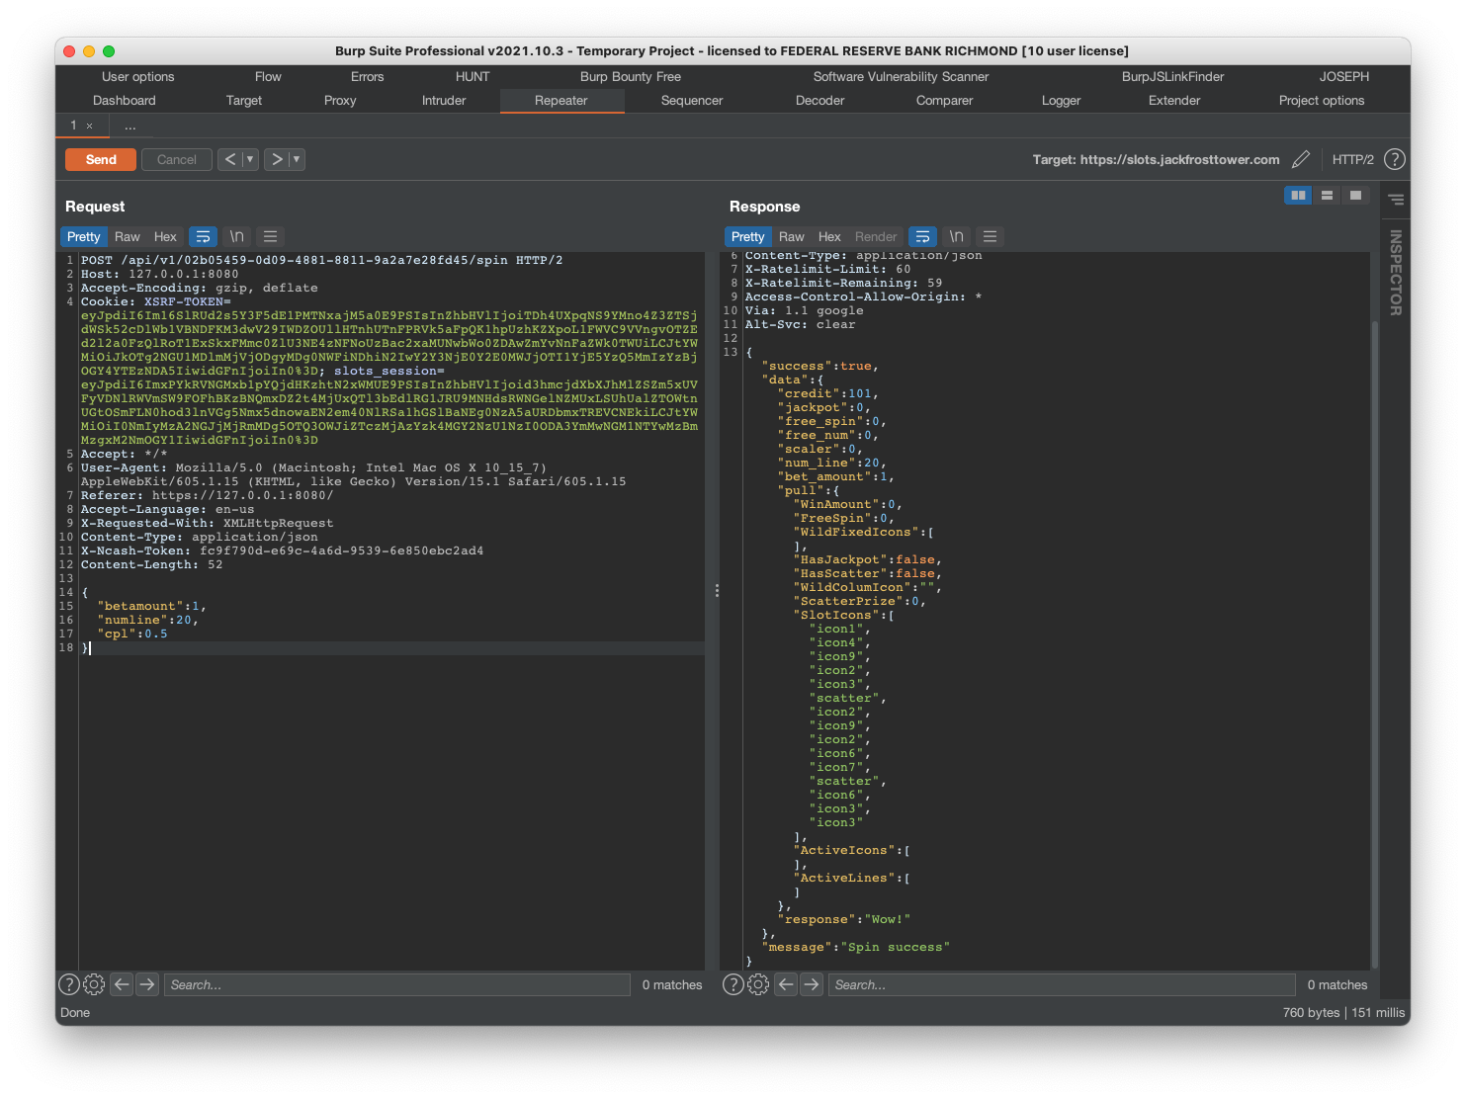Image resolution: width=1466 pixels, height=1099 pixels.
Task: Open the JOSEPH extension tab
Action: 1344,77
